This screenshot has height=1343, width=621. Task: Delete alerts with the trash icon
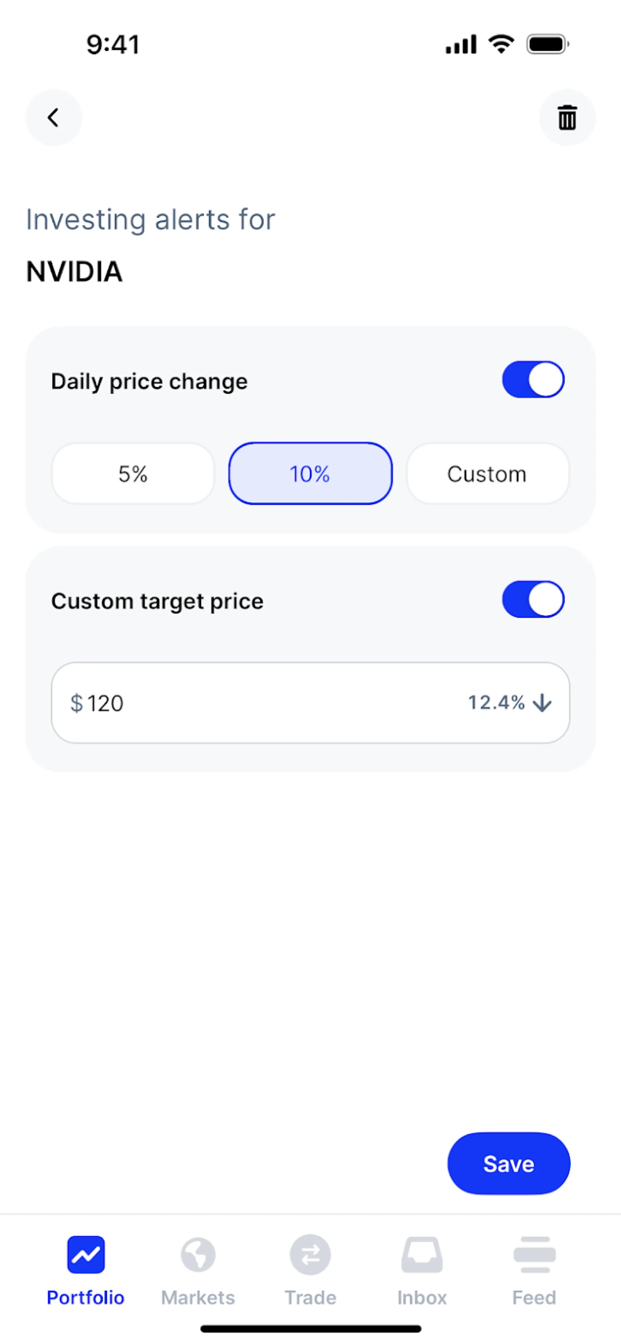[x=567, y=117]
